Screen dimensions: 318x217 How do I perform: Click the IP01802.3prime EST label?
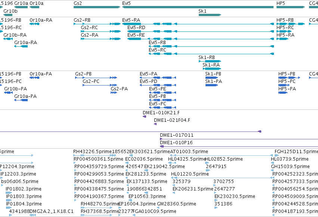click(x=24, y=189)
